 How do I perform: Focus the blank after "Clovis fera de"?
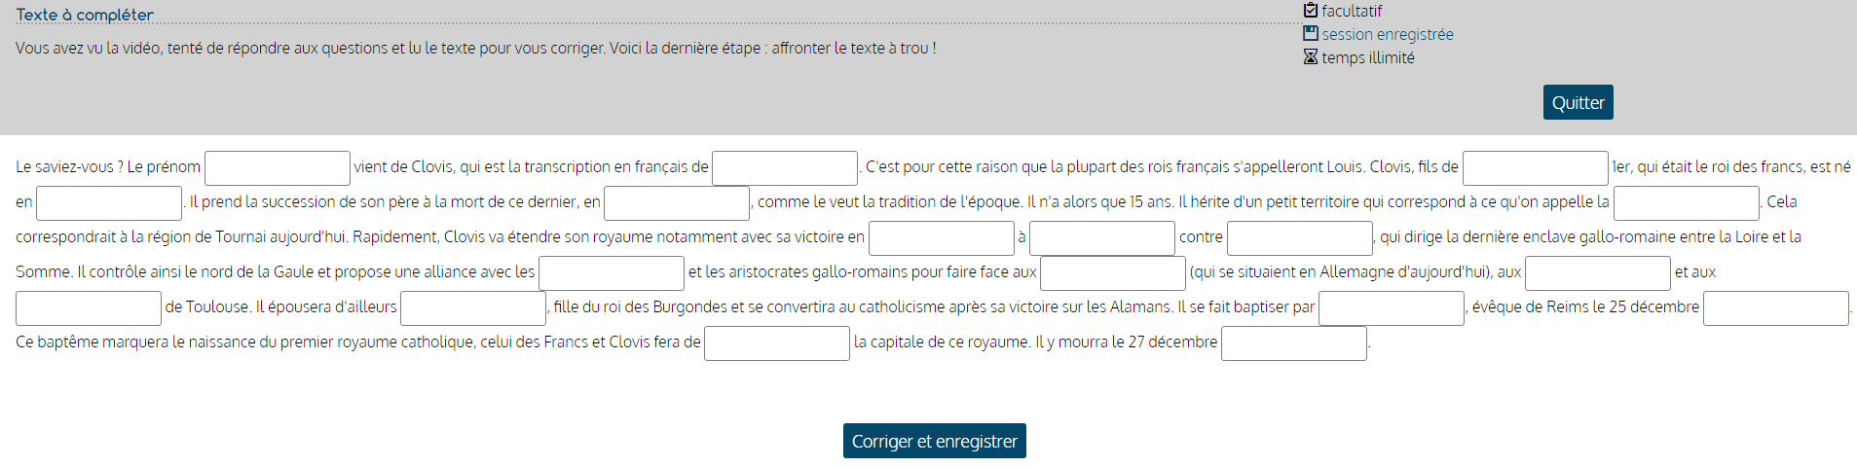[777, 343]
